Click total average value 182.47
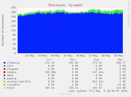The height and width of the screenshot is (97, 131). (97, 88)
